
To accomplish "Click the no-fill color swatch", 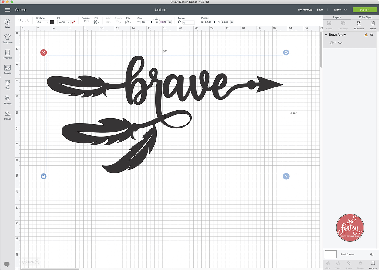I will [x=73, y=22].
